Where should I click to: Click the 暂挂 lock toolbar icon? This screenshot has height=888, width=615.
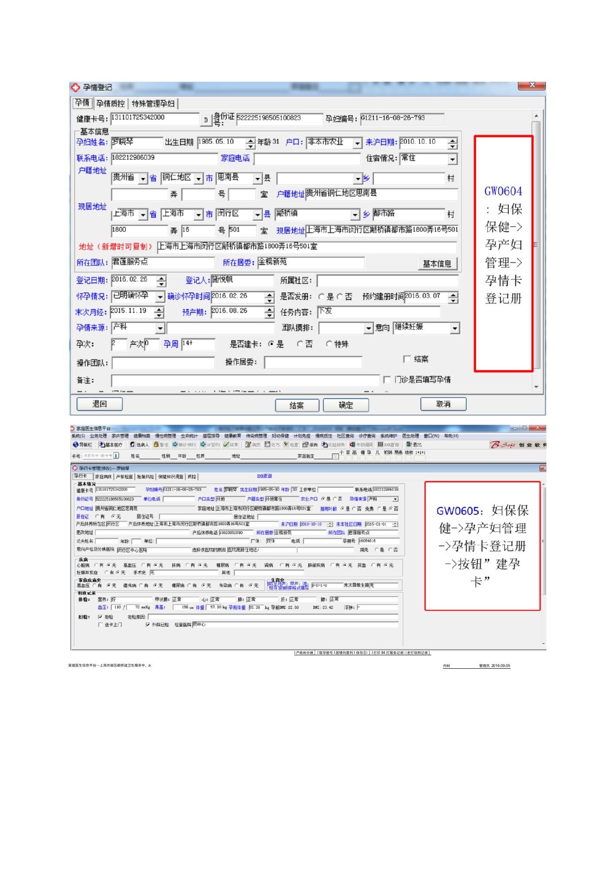(x=161, y=445)
